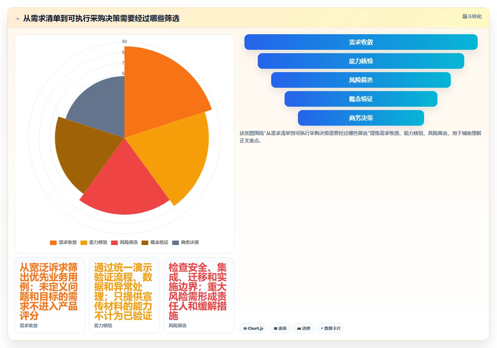Select the 能力核验 funnel bar
Screen dimensions: 497x348
(361, 61)
